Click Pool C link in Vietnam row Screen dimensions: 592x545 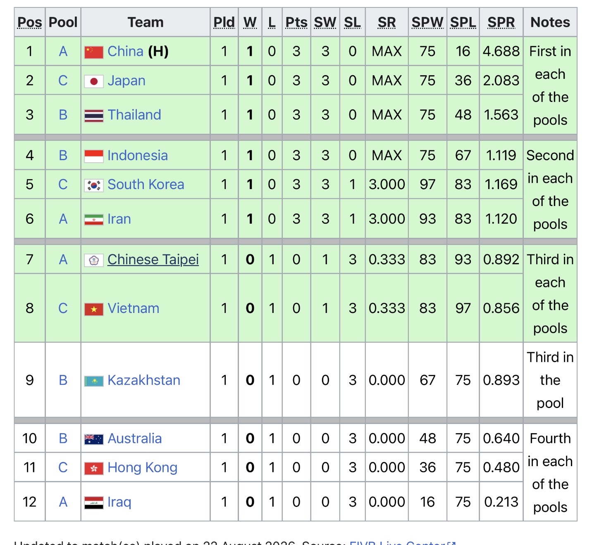pos(63,308)
